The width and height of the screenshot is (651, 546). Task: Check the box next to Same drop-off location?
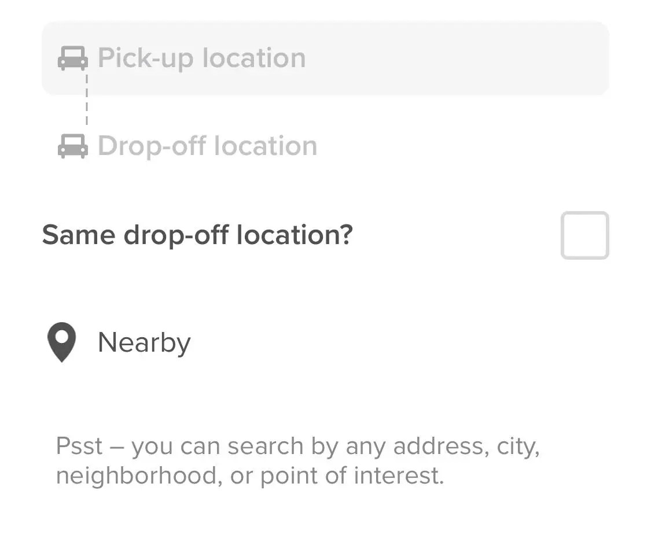pyautogui.click(x=584, y=234)
